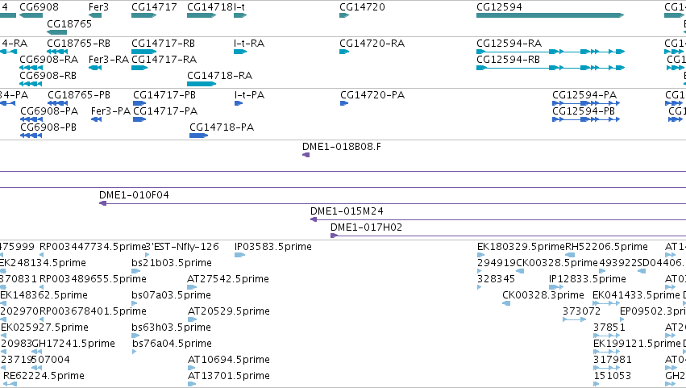Select the Fer3 gene arrow

click(95, 15)
